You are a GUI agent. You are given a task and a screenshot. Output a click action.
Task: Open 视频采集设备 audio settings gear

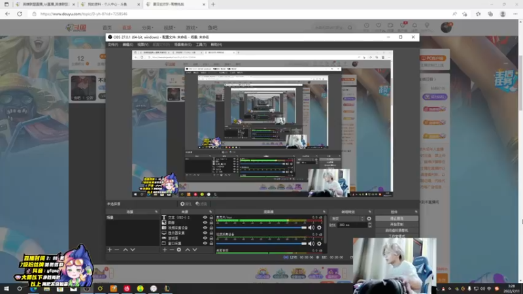pyautogui.click(x=319, y=244)
